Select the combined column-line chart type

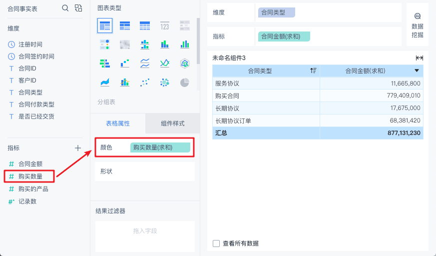coord(125,82)
